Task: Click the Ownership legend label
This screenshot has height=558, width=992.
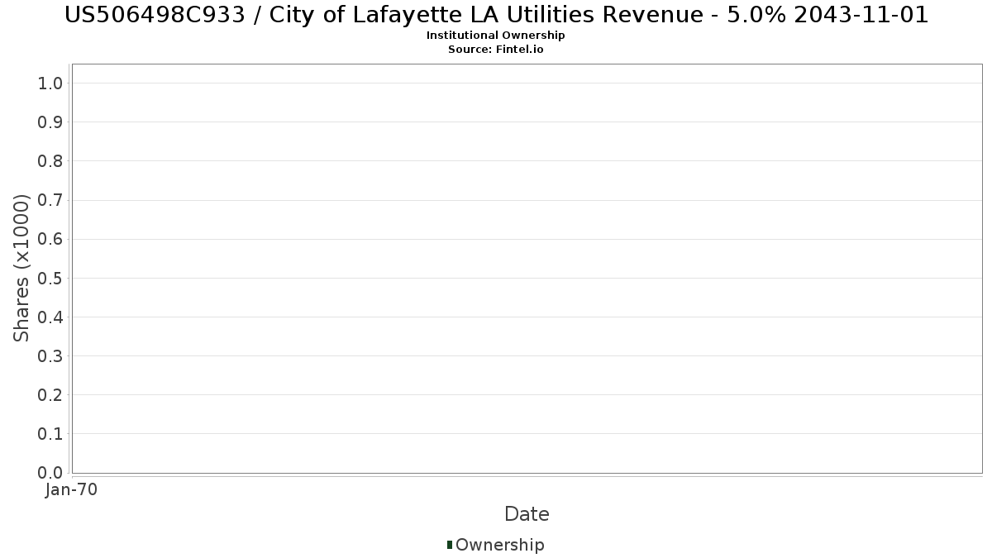Action: 499,545
